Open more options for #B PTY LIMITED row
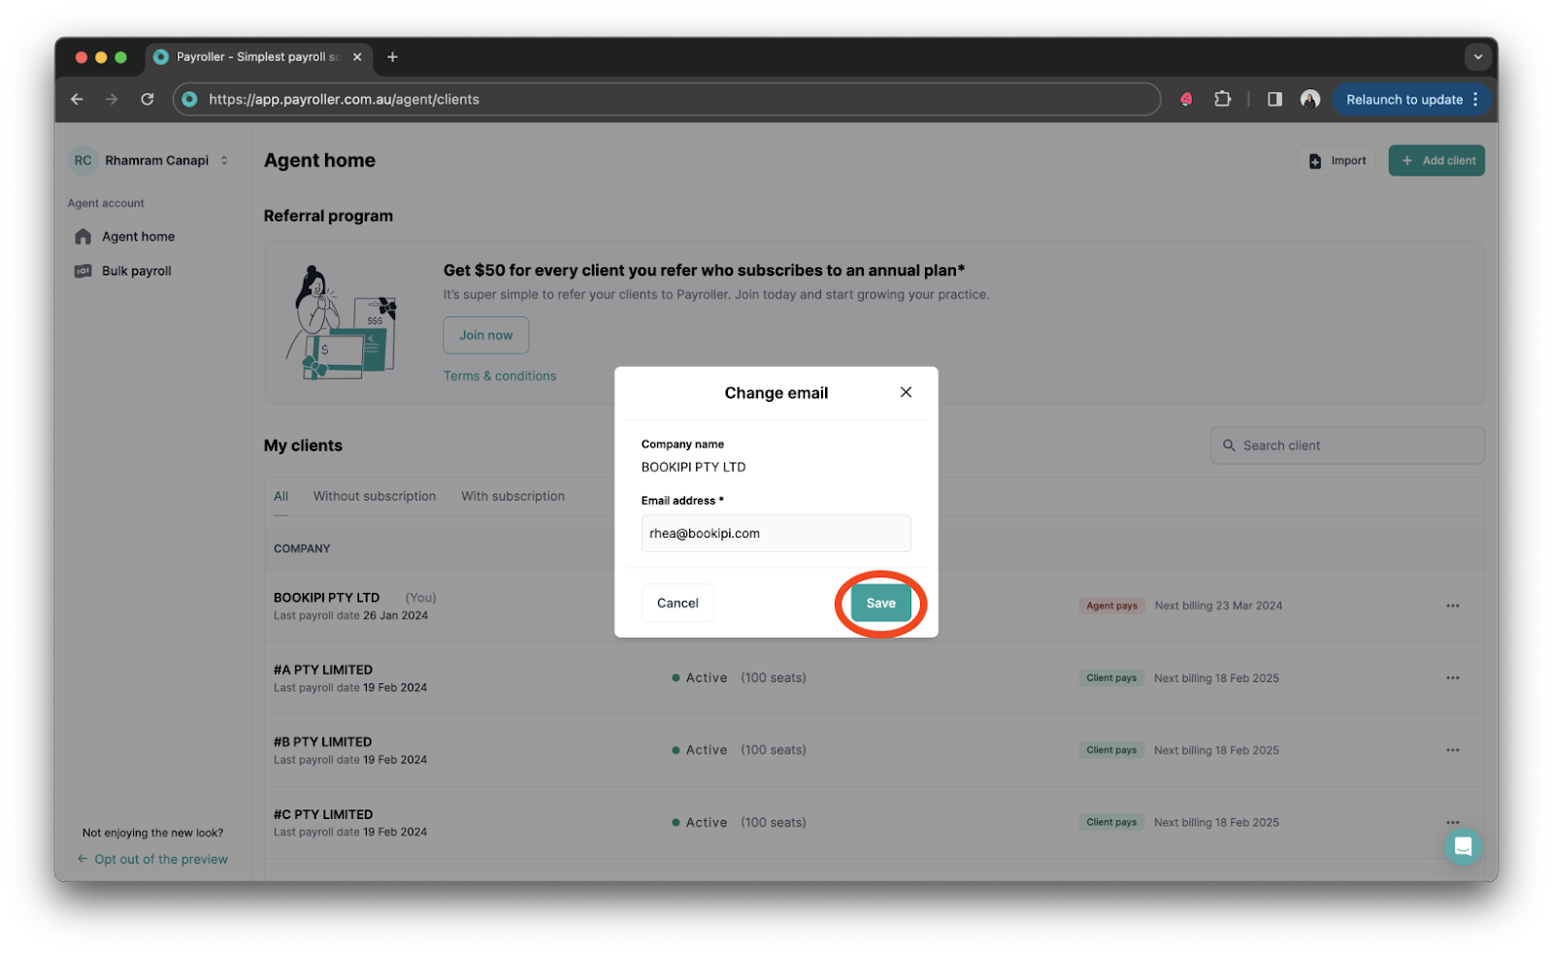 1452,750
